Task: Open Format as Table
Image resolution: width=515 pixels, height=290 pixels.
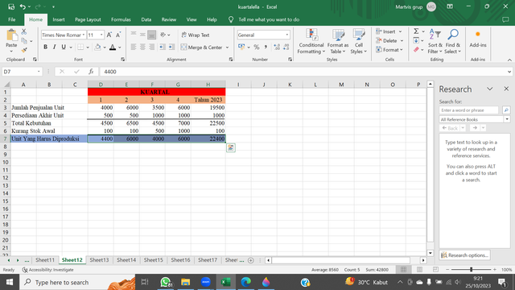Action: tap(338, 41)
